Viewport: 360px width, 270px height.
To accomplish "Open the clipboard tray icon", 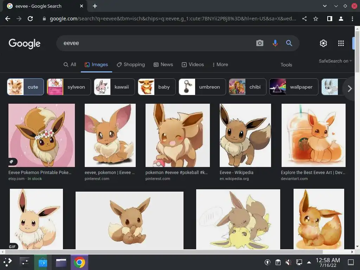I will (x=278, y=262).
